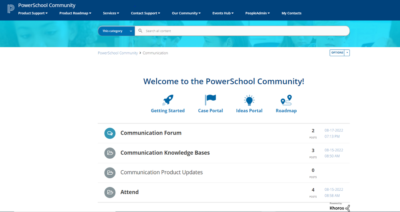Click the Communication Knowledge Bases folder icon
The height and width of the screenshot is (212, 400).
click(110, 153)
